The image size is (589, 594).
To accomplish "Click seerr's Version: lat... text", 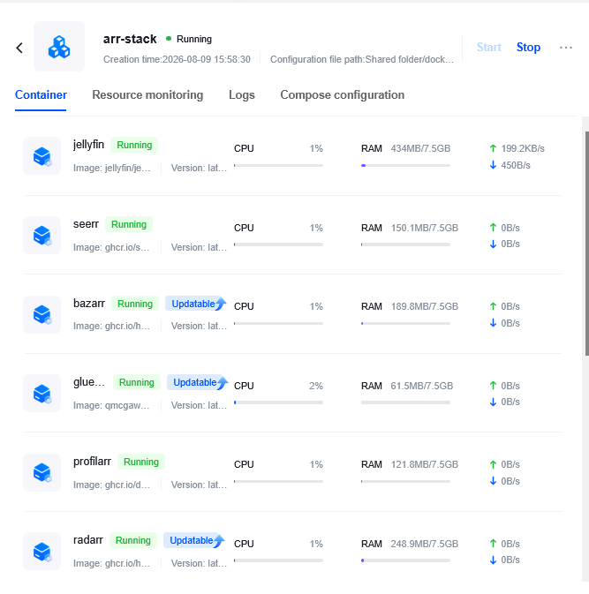I will 199,247.
